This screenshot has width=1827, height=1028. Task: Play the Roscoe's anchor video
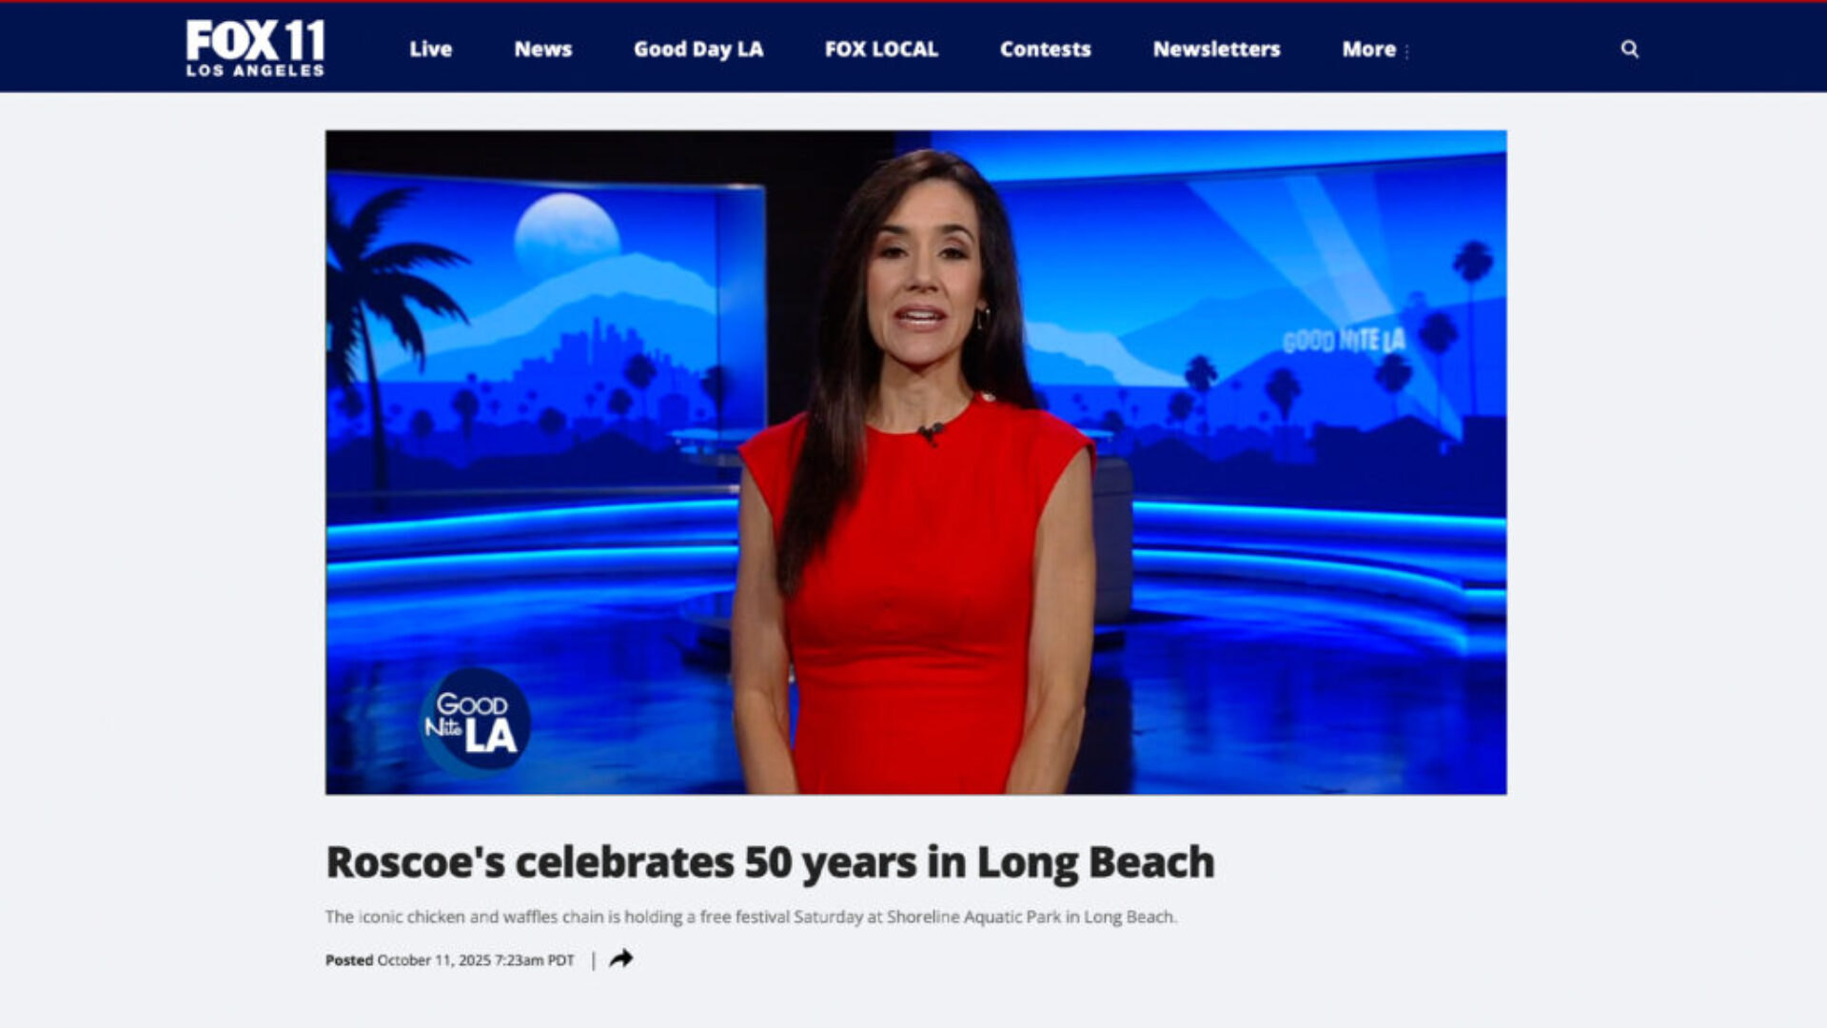coord(915,463)
